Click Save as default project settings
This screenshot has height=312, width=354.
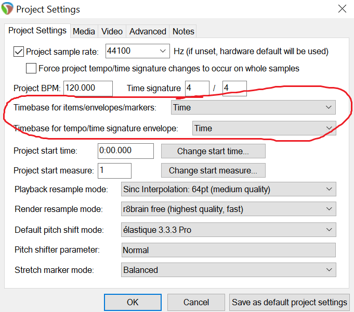pos(290,302)
